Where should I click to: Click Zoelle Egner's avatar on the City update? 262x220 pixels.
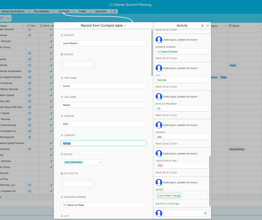159,68
